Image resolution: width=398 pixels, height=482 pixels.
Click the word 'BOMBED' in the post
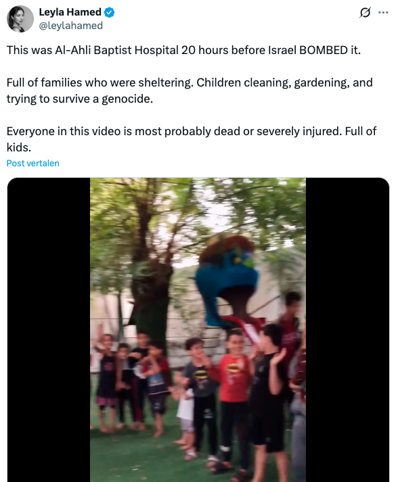tap(323, 50)
